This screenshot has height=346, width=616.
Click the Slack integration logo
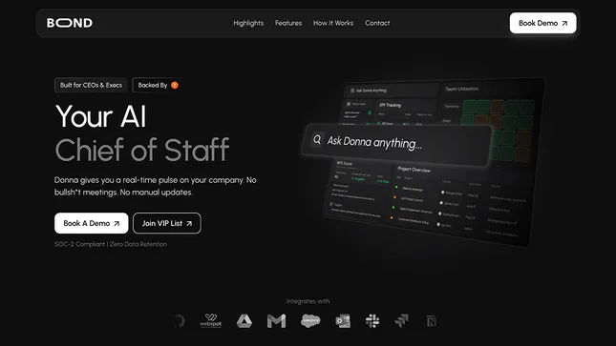point(372,321)
